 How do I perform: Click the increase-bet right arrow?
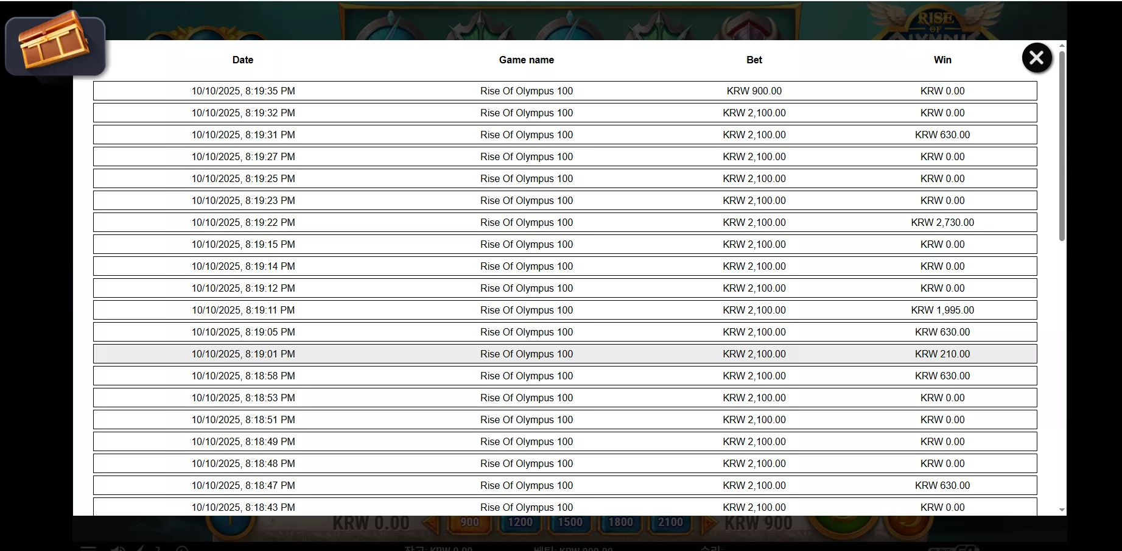709,523
